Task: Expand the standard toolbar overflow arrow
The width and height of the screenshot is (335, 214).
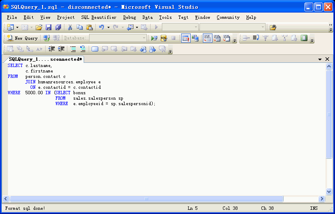Action: [331, 27]
